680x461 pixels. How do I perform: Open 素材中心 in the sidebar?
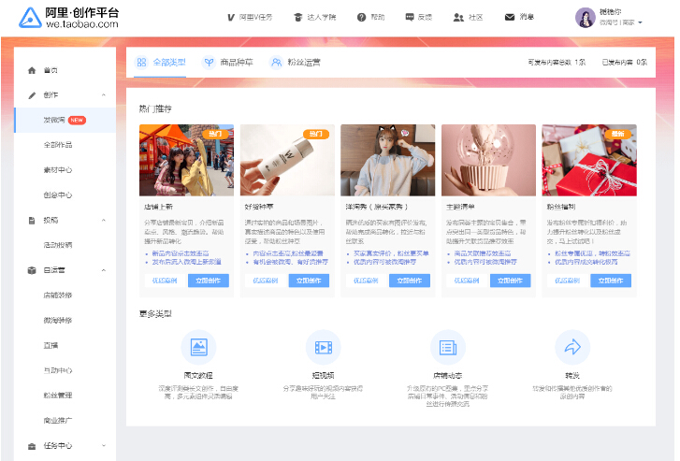[57, 170]
